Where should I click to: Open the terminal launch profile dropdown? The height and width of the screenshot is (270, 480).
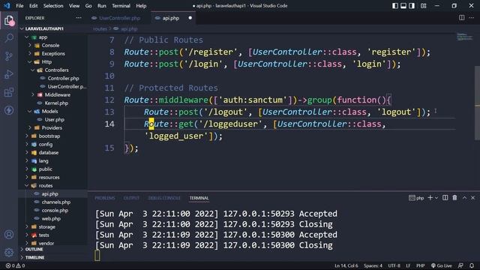(436, 198)
